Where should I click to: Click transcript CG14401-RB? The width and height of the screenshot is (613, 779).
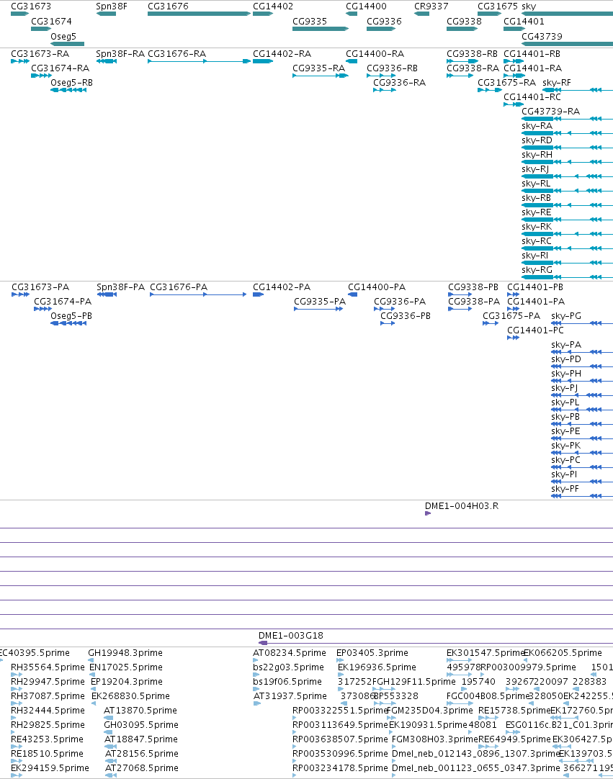pyautogui.click(x=532, y=54)
